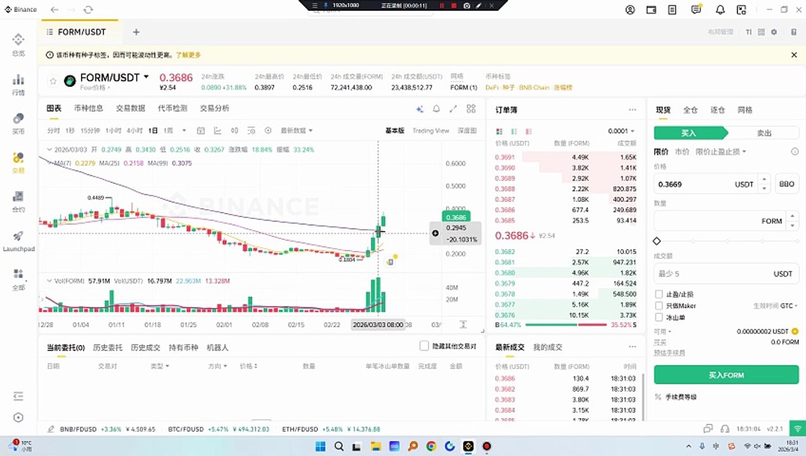The width and height of the screenshot is (806, 456).
Task: Open the 全部 all apps sidebar item
Action: coord(18,279)
